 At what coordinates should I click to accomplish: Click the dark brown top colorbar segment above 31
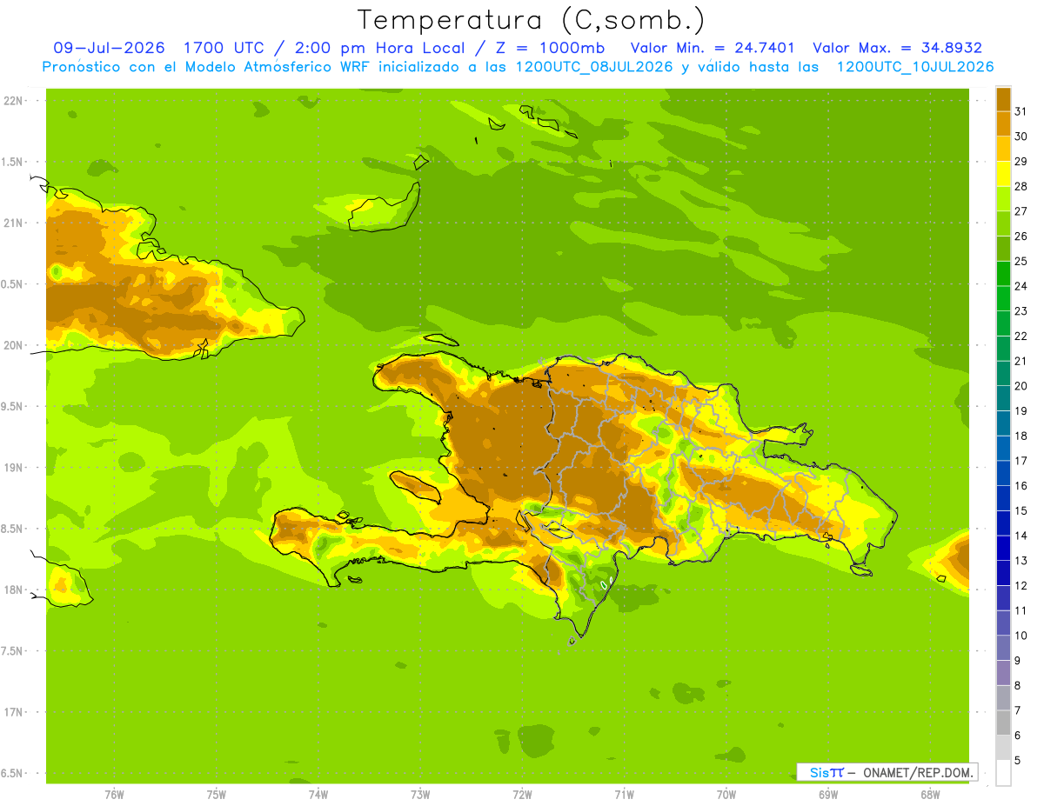[1003, 99]
